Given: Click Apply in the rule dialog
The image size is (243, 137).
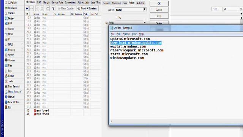Looking at the screenshot, I should click(159, 16).
